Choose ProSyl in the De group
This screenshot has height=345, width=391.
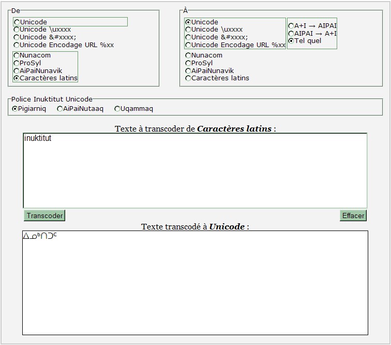(17, 63)
